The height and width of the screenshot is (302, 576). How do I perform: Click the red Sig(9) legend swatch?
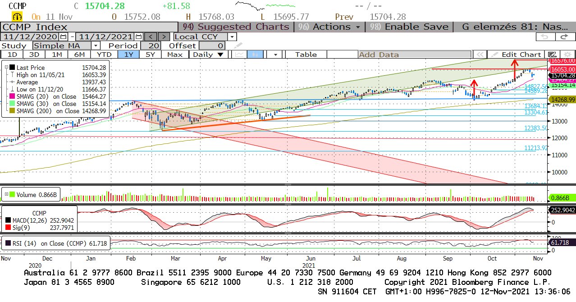click(9, 228)
